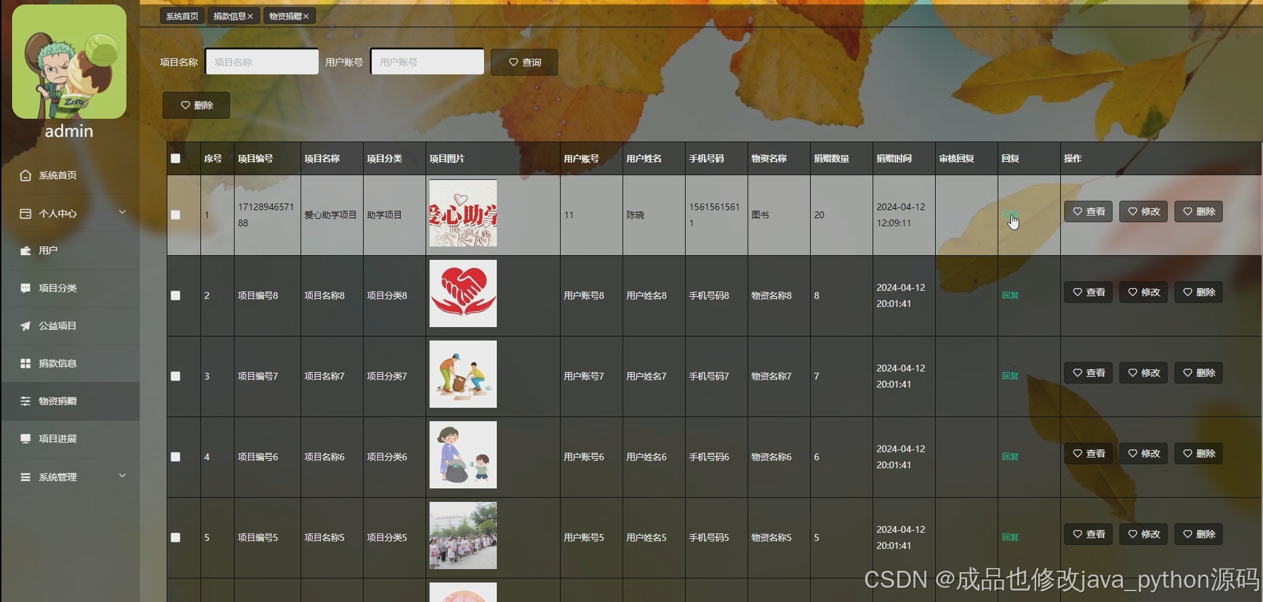The width and height of the screenshot is (1263, 602).
Task: Click the grid icon beside 捐款信息
Action: tap(26, 364)
